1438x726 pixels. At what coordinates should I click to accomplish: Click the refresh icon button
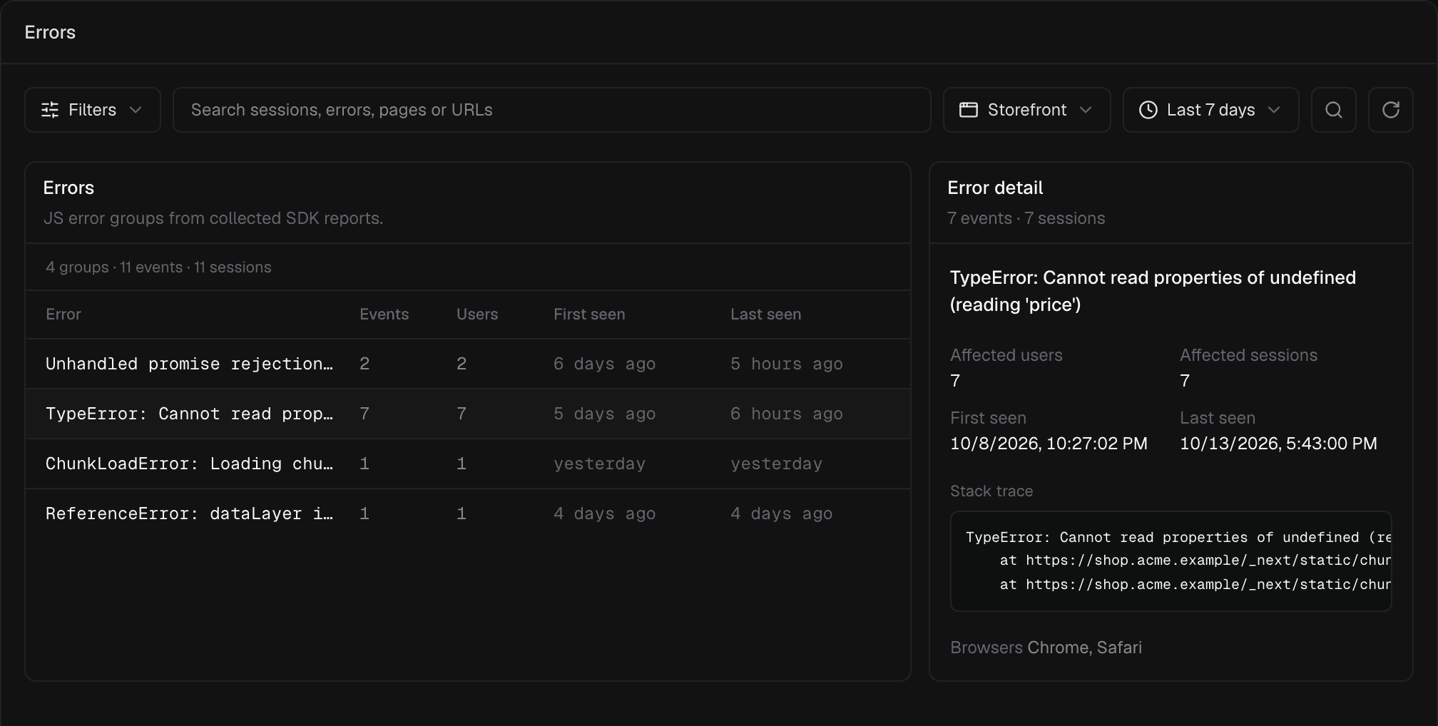click(1390, 110)
